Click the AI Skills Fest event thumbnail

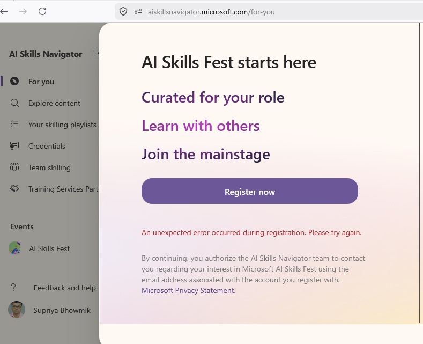coord(15,248)
